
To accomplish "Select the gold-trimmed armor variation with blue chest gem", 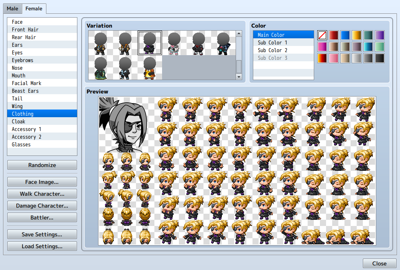I will point(101,43).
